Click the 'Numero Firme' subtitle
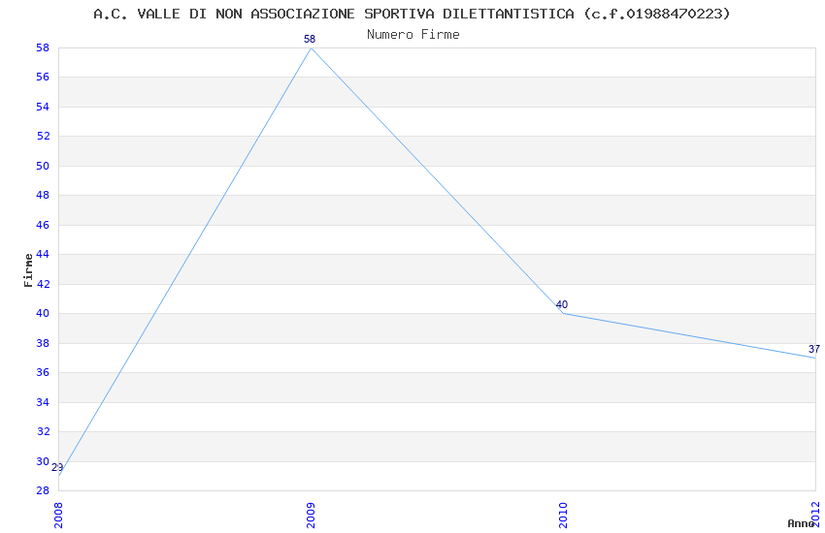This screenshot has width=825, height=533. click(x=413, y=35)
